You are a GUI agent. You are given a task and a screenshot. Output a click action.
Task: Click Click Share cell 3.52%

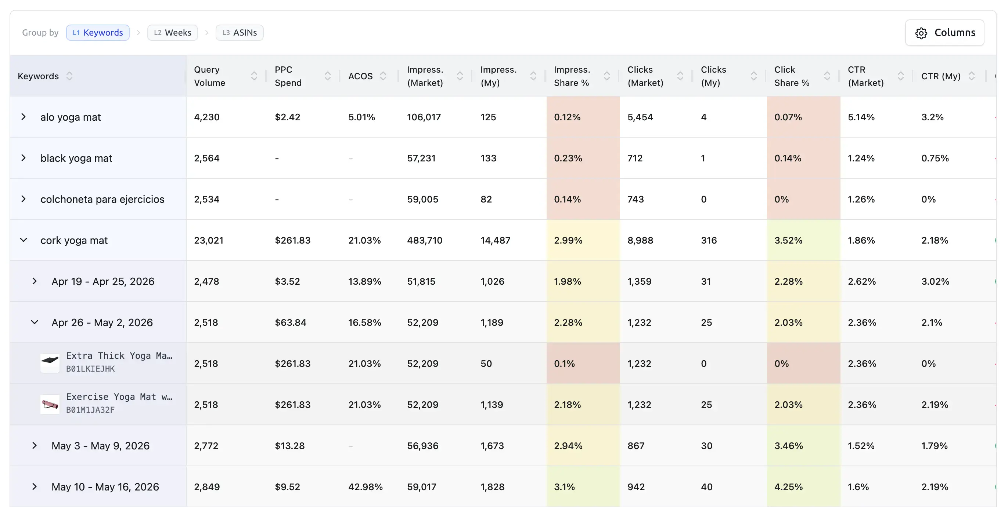coord(803,240)
